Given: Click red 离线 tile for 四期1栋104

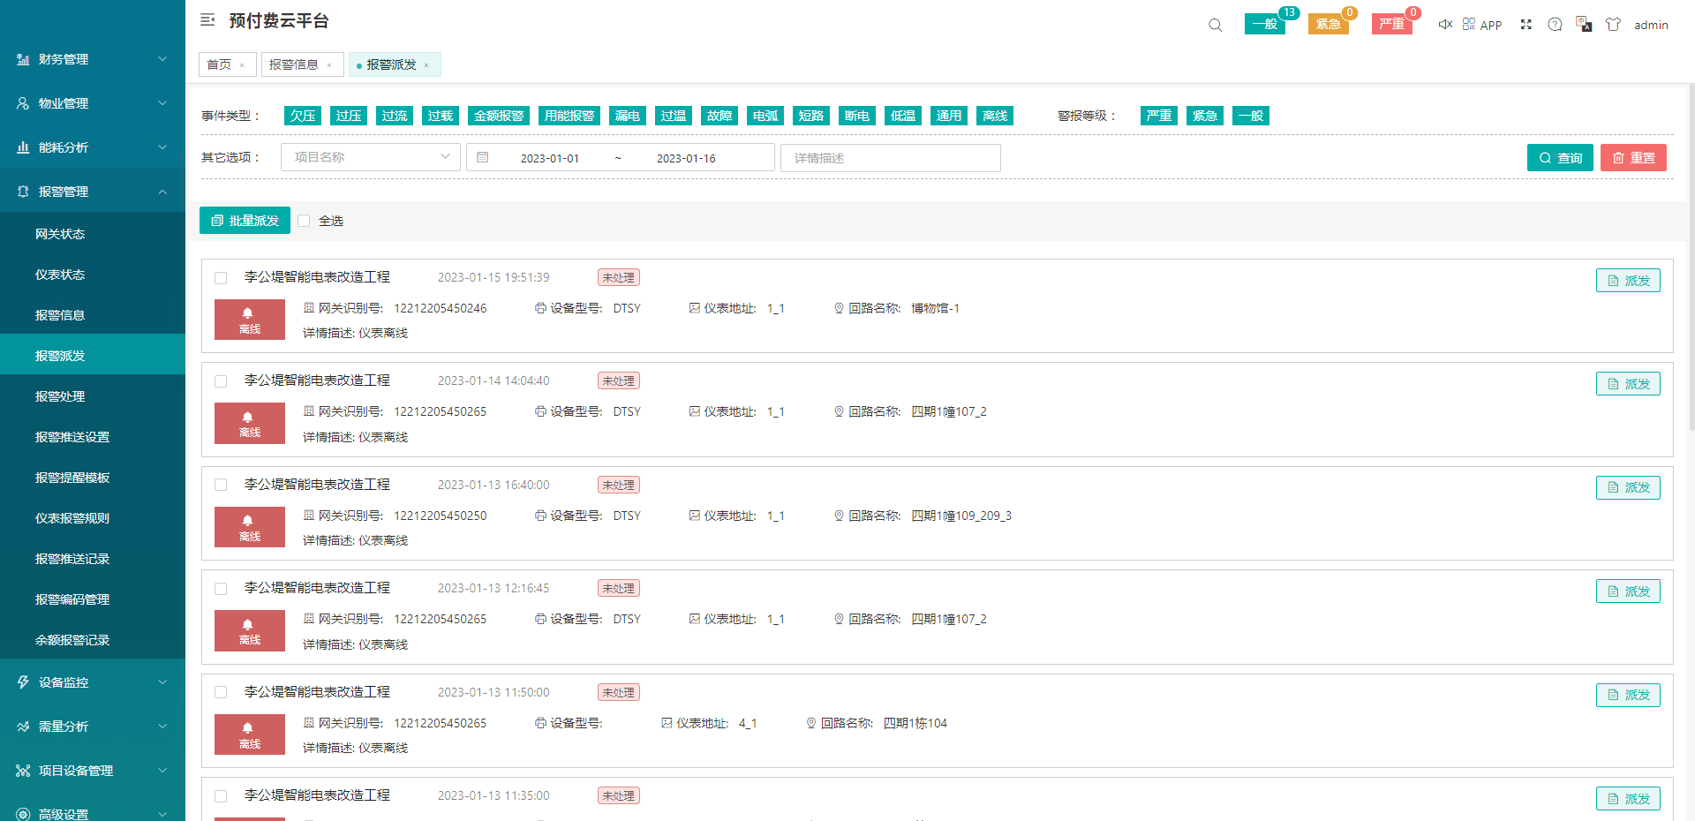Looking at the screenshot, I should coord(250,734).
